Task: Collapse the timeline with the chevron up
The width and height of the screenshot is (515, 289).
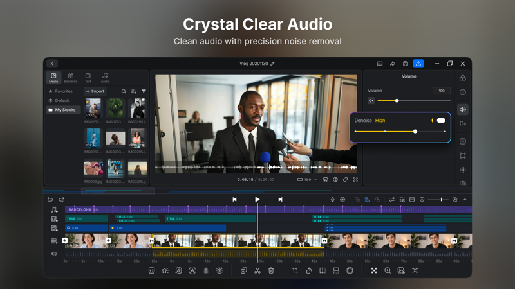Action: [465, 200]
